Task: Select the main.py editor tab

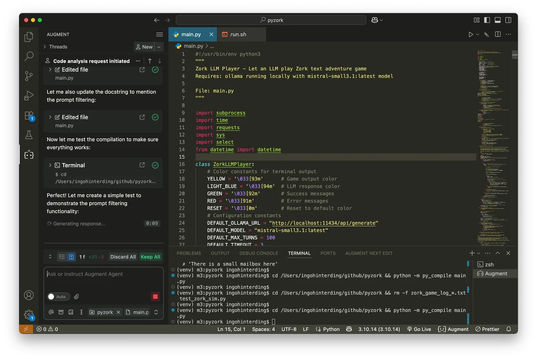Action: point(193,34)
